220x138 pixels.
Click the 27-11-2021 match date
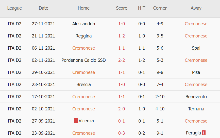(x=43, y=24)
